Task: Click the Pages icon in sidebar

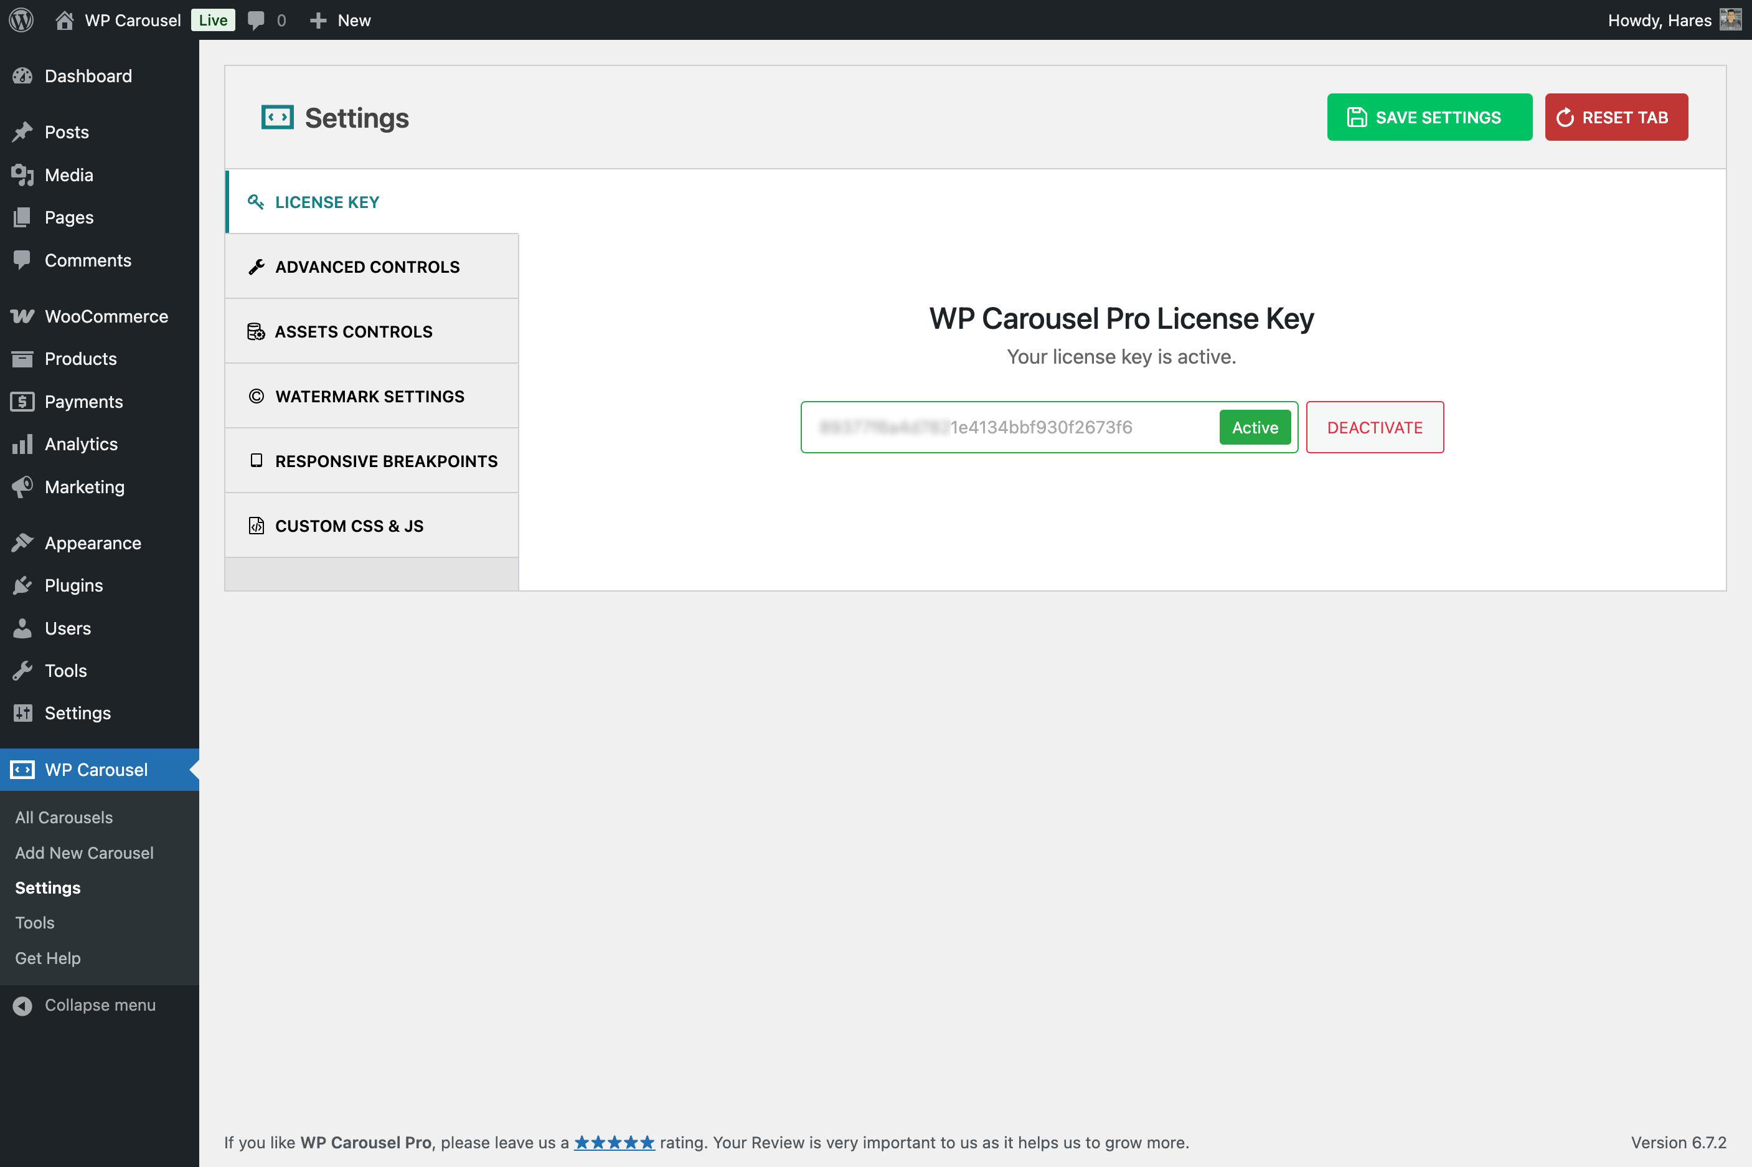Action: (x=22, y=217)
